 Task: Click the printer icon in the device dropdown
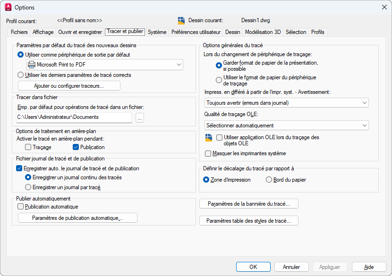(31, 65)
